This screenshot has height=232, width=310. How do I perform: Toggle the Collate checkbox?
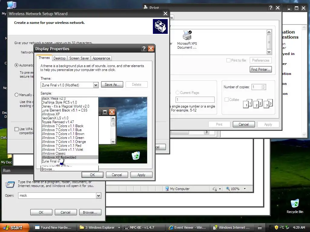226,100
